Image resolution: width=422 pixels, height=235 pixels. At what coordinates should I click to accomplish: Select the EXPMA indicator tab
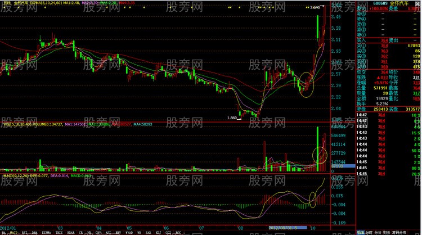[x=47, y=233]
